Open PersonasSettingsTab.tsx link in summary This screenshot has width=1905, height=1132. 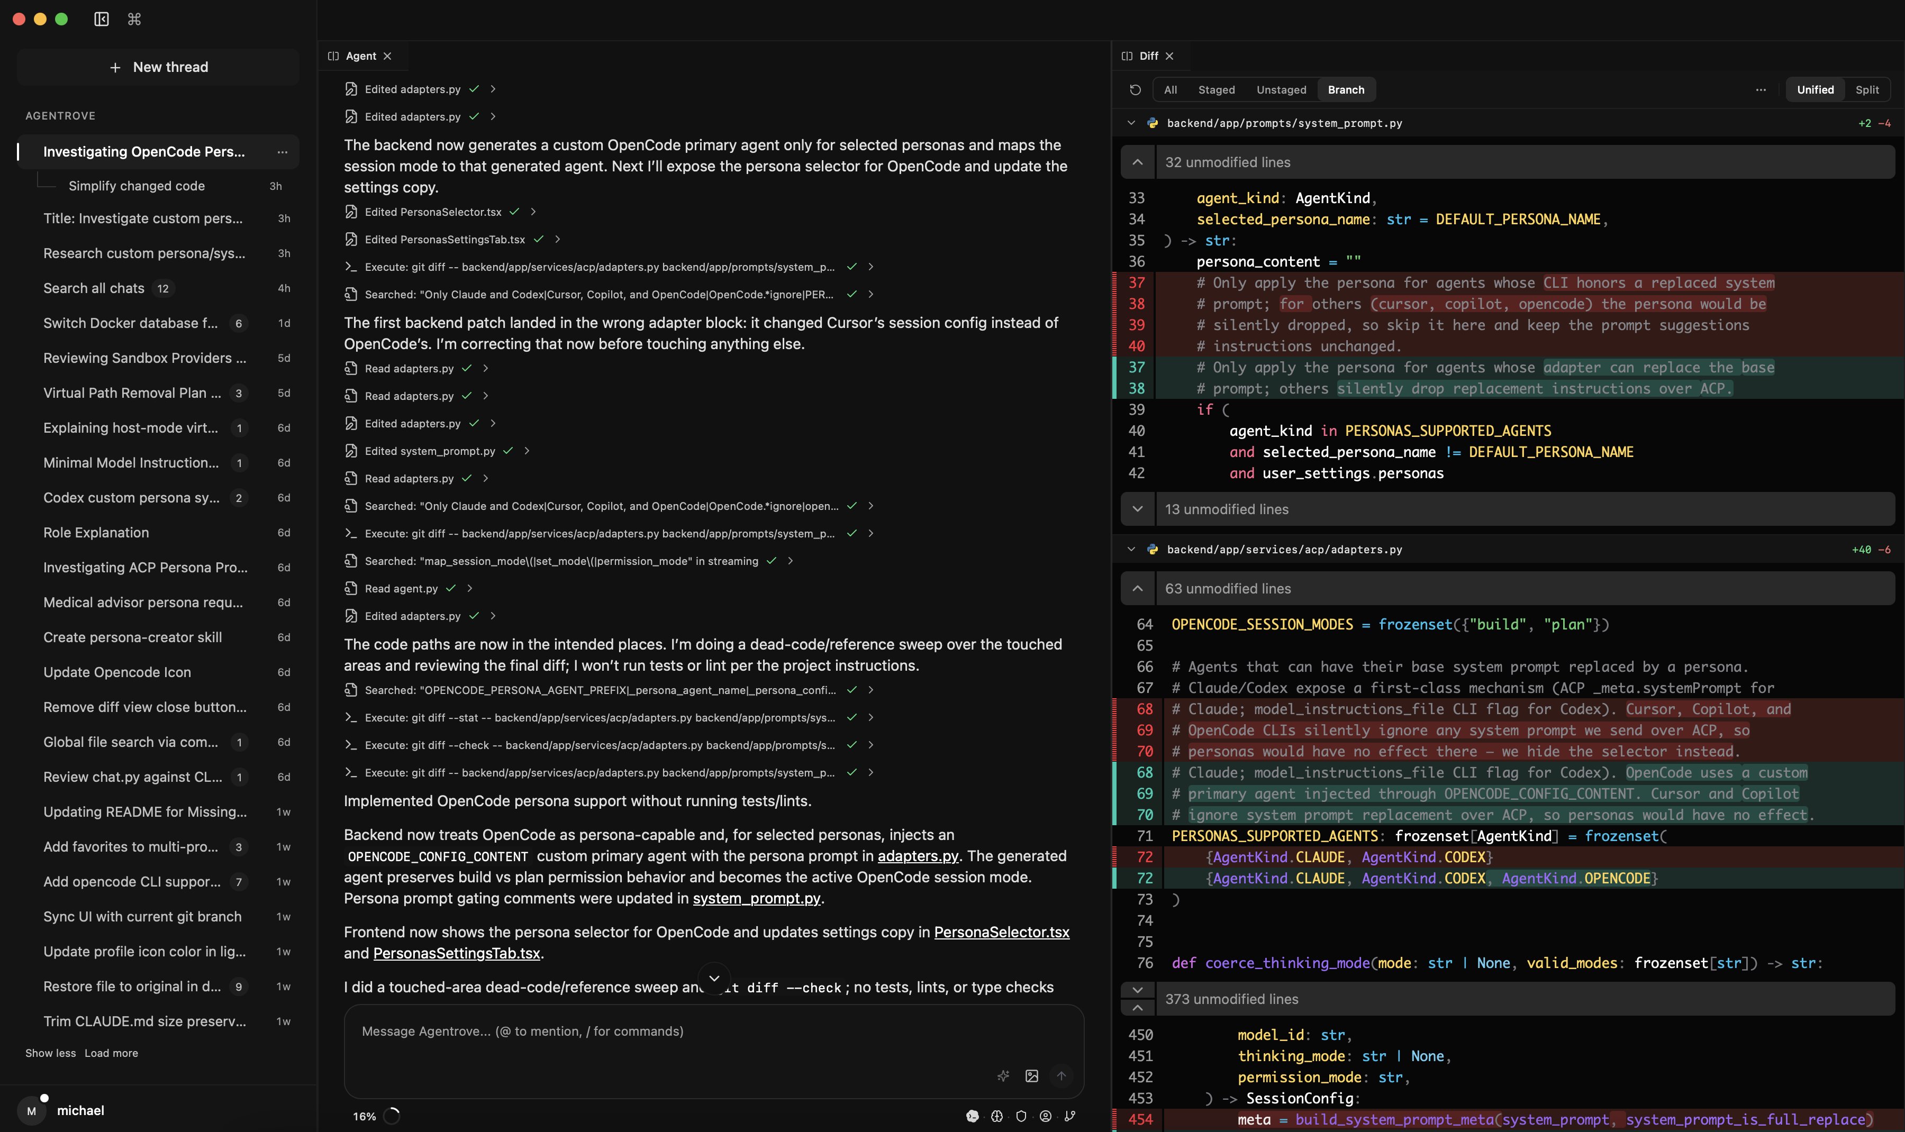[456, 954]
